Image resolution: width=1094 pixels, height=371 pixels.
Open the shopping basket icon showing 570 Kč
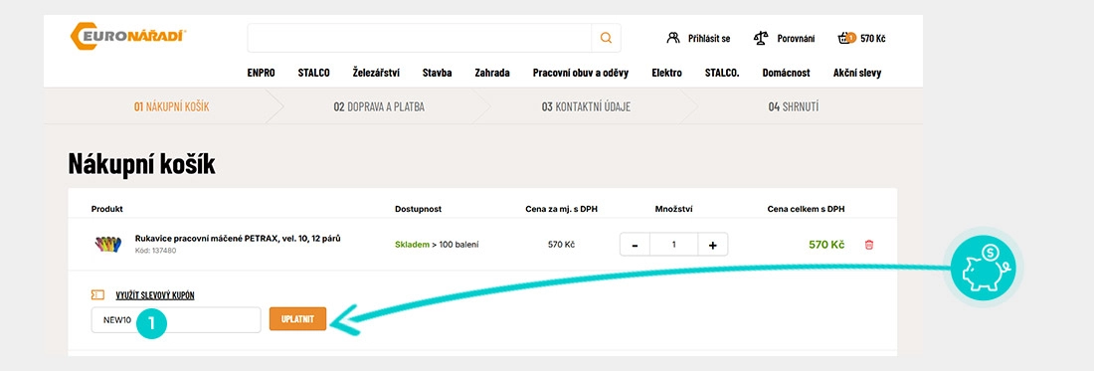click(846, 38)
